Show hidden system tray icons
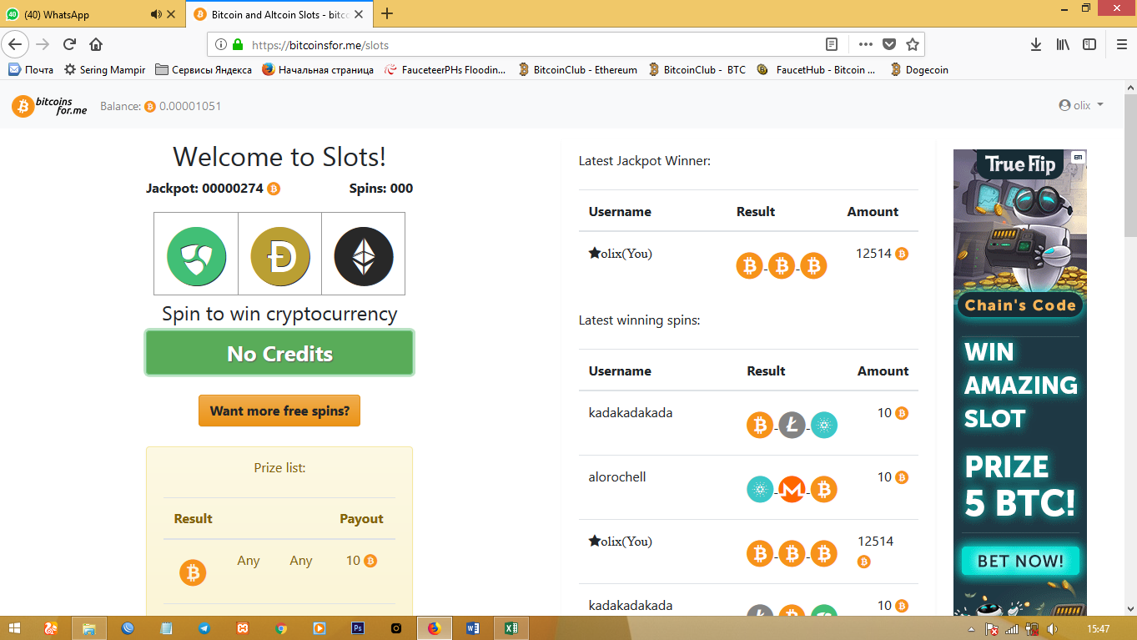Screen dimensions: 1137x640 [x=971, y=629]
